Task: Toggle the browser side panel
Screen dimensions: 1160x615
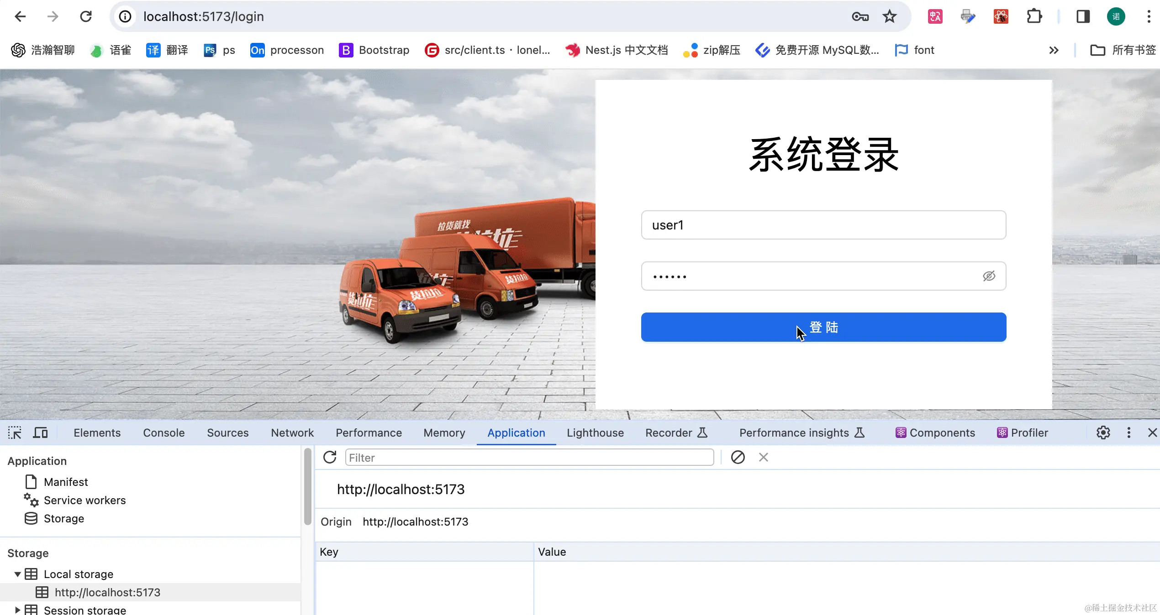Action: 1083,17
